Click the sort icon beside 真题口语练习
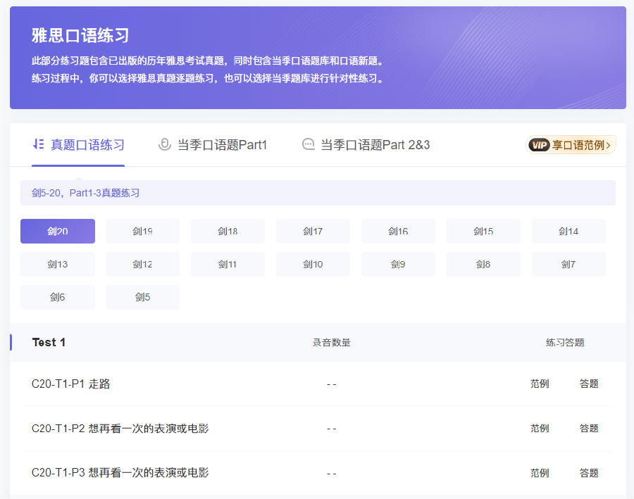This screenshot has height=499, width=634. [39, 144]
